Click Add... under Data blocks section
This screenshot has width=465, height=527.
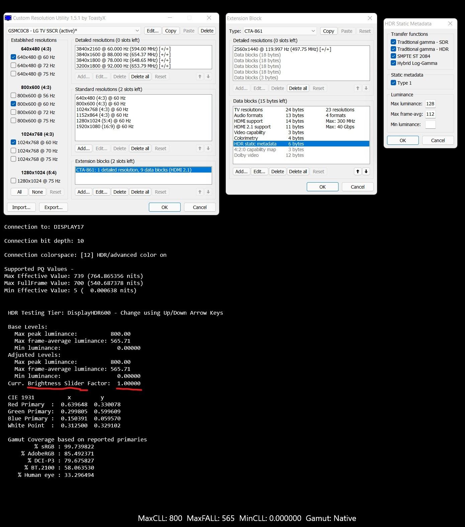click(x=242, y=172)
